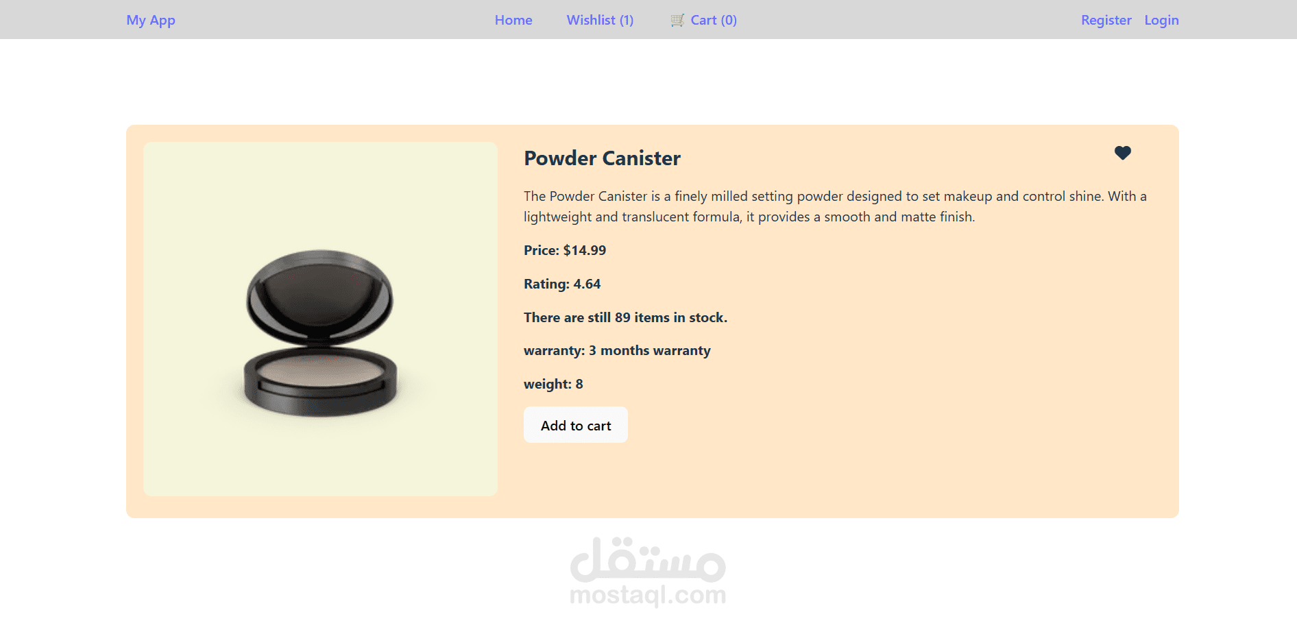1297x621 pixels.
Task: Click the shopping cart icon
Action: [677, 20]
